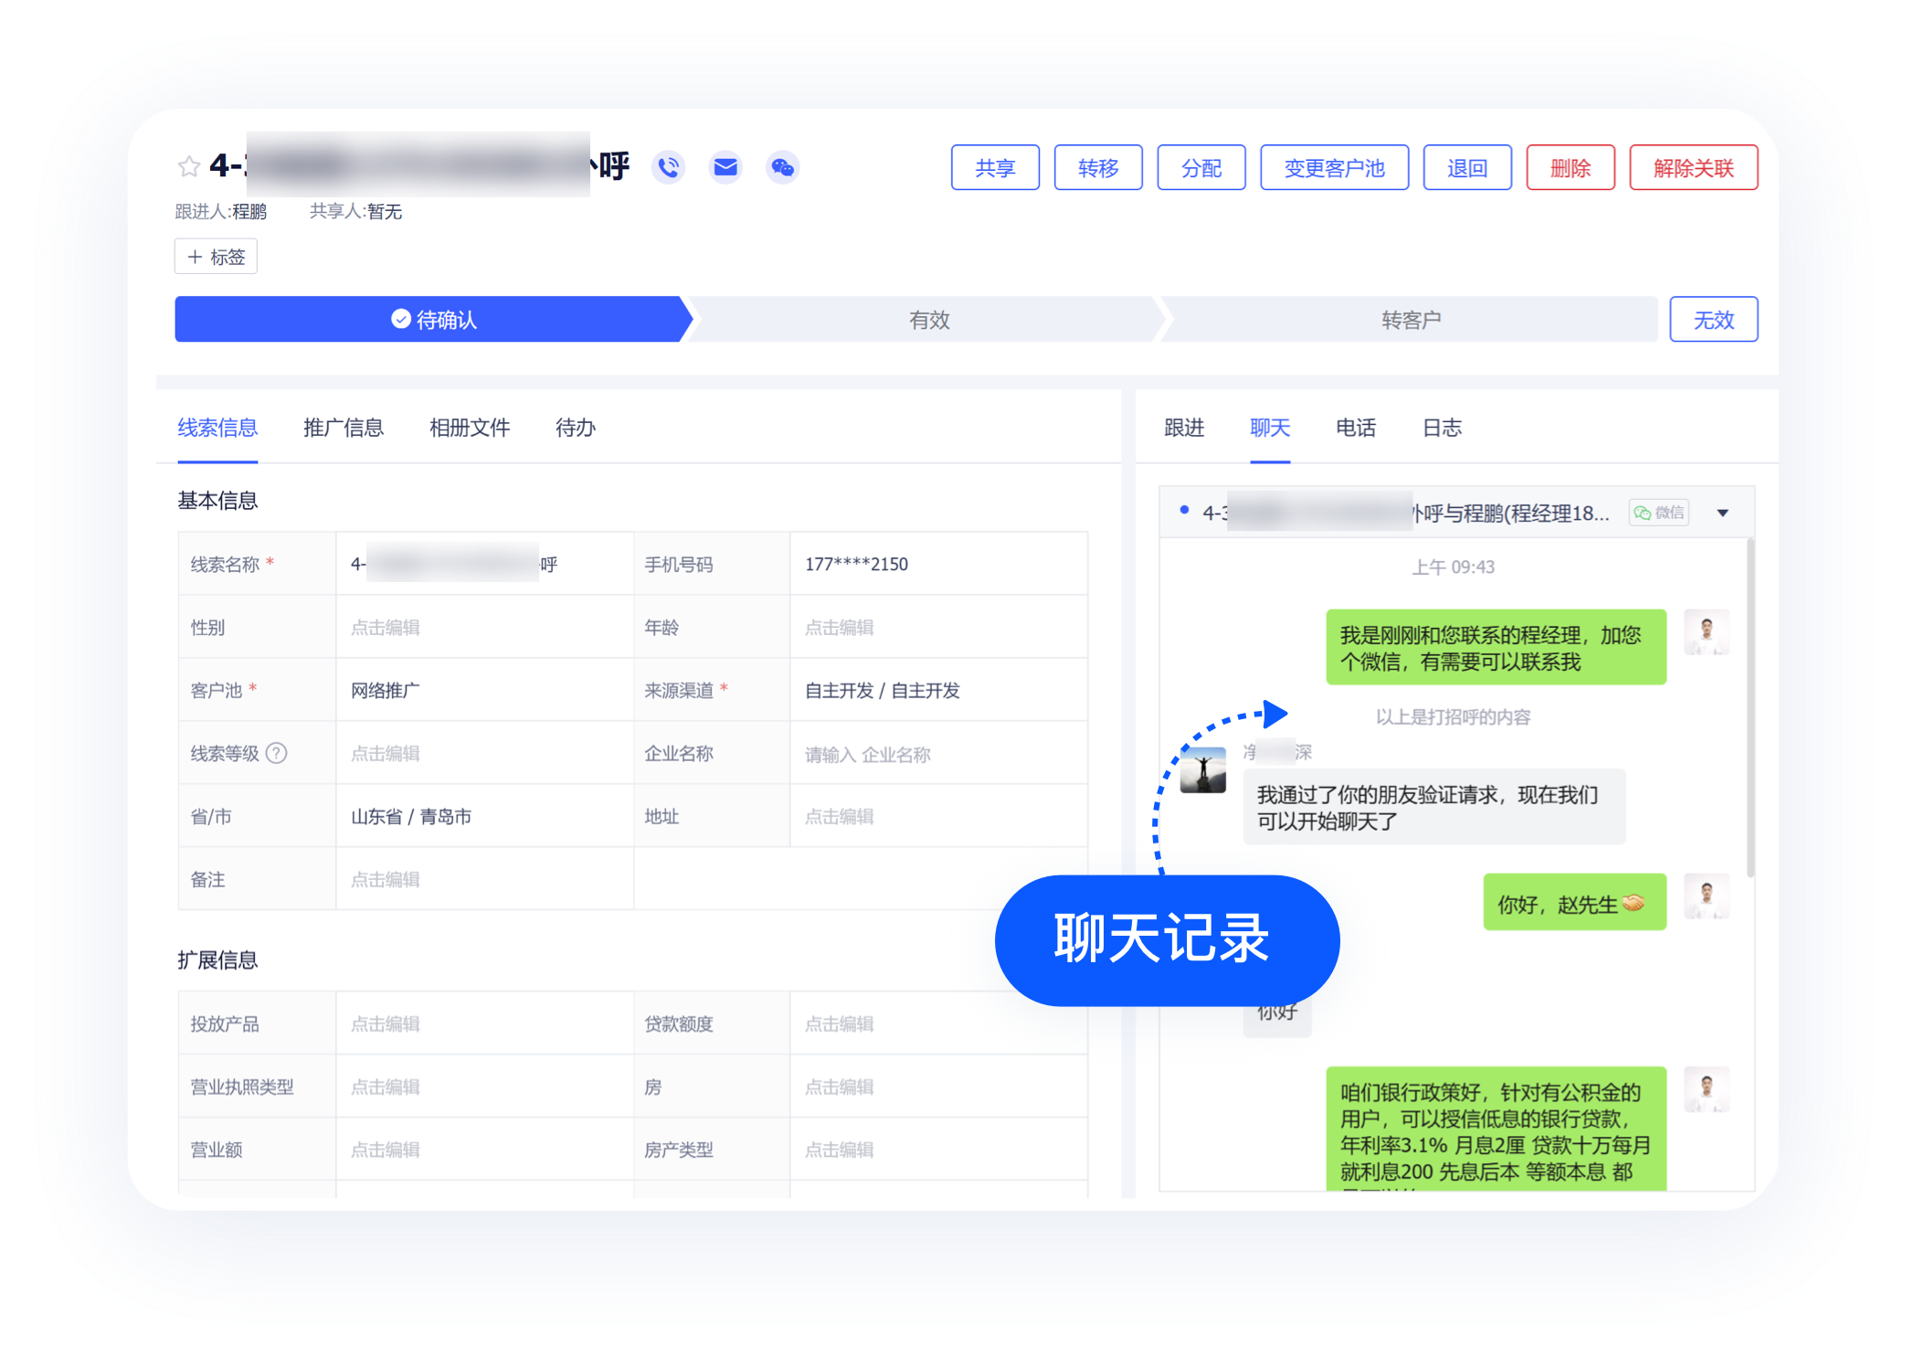Set lead stage to 有效

(x=928, y=320)
